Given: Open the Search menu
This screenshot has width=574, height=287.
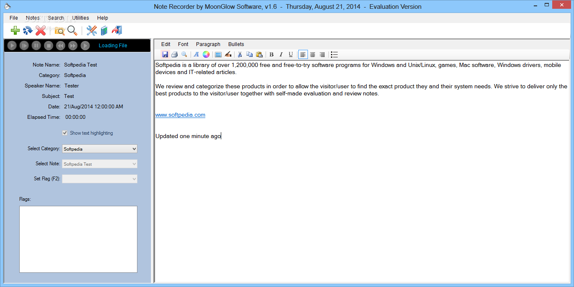Looking at the screenshot, I should pyautogui.click(x=56, y=18).
